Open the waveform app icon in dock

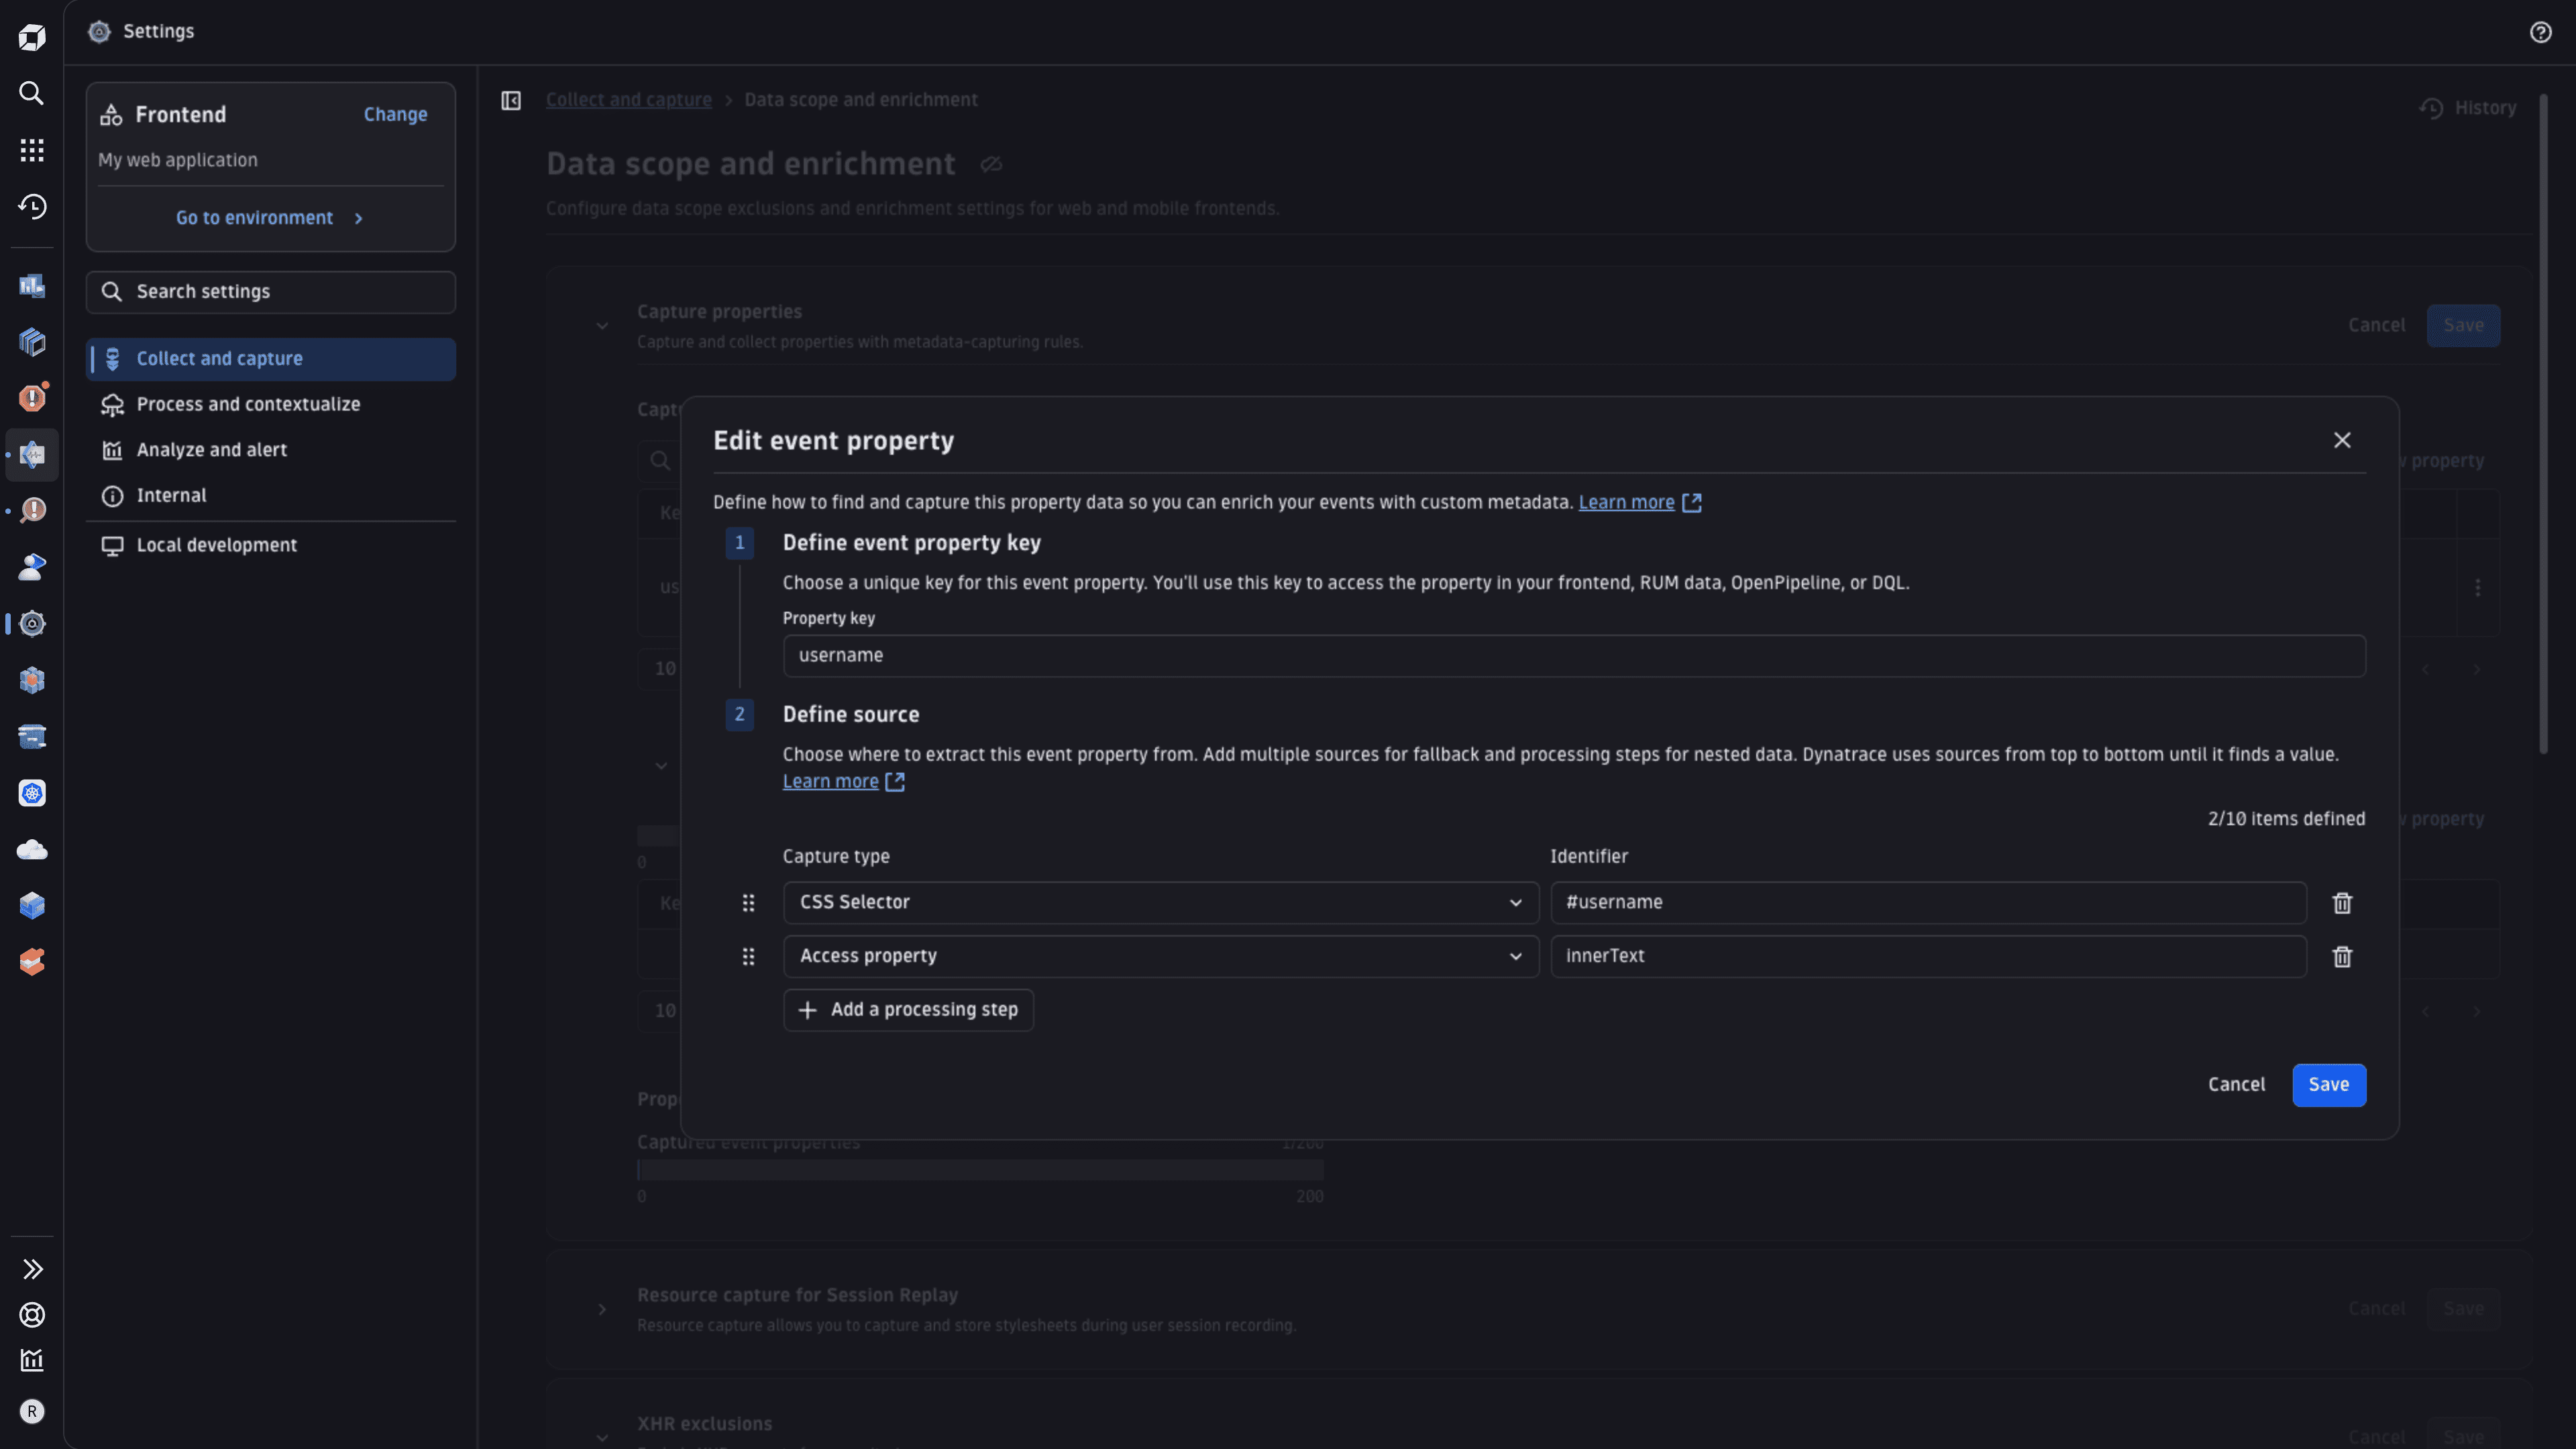pos(32,455)
